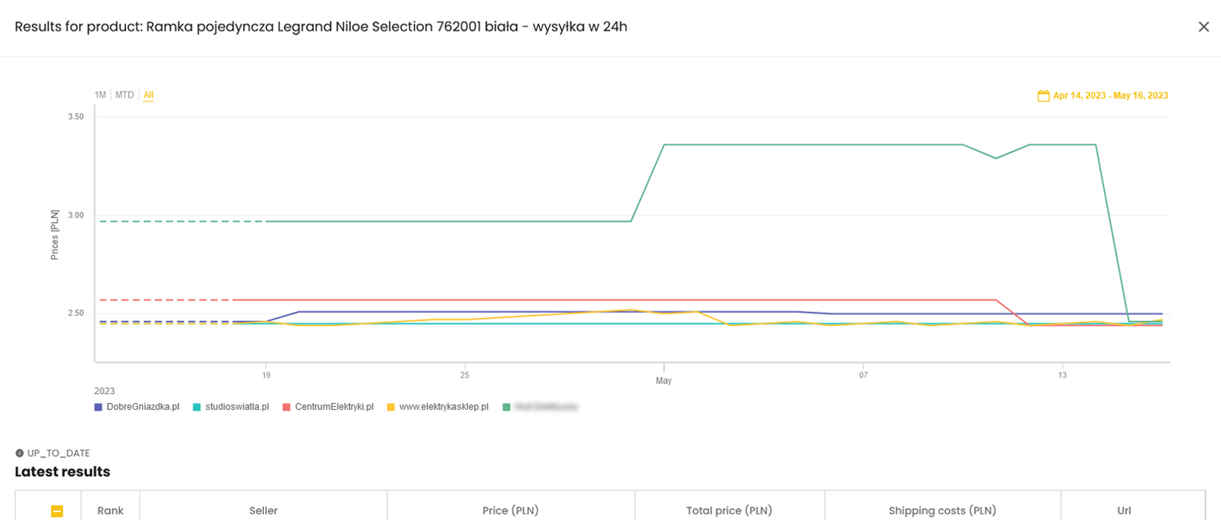Toggle www.elektrykasklep.pl legend entry
The width and height of the screenshot is (1221, 520).
438,407
